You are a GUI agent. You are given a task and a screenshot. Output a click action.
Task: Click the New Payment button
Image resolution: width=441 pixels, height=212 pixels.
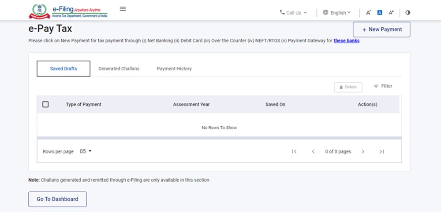pyautogui.click(x=381, y=29)
